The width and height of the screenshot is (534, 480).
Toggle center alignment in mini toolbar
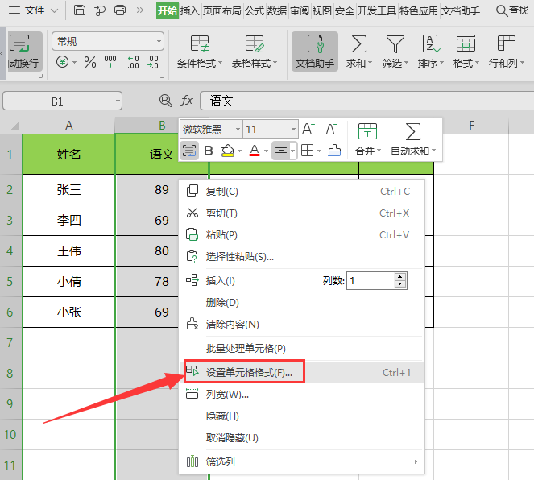280,150
